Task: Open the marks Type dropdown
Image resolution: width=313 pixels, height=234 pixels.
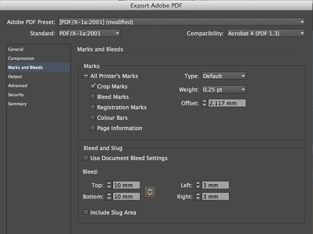Action: pos(224,76)
